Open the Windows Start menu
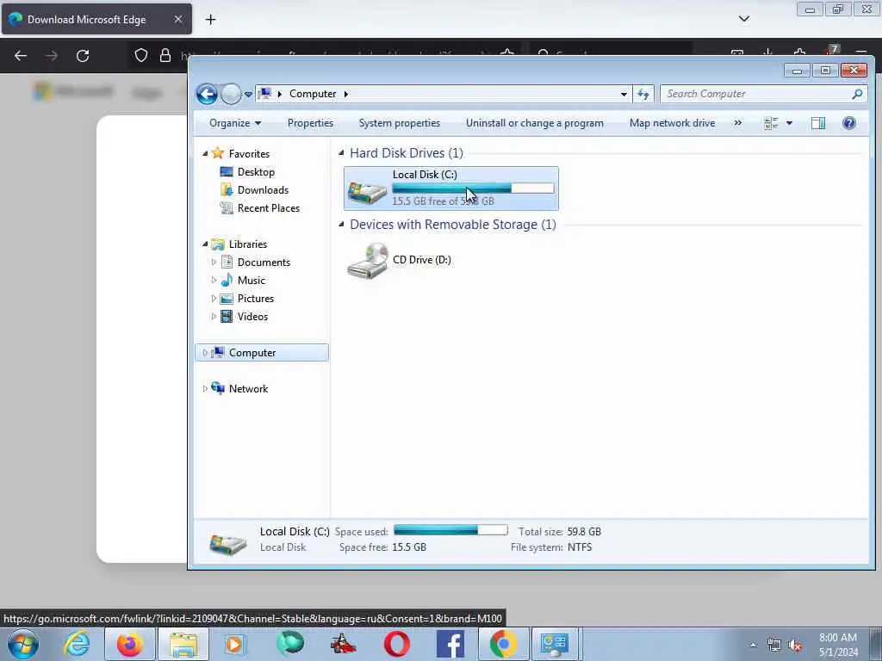 (x=23, y=644)
